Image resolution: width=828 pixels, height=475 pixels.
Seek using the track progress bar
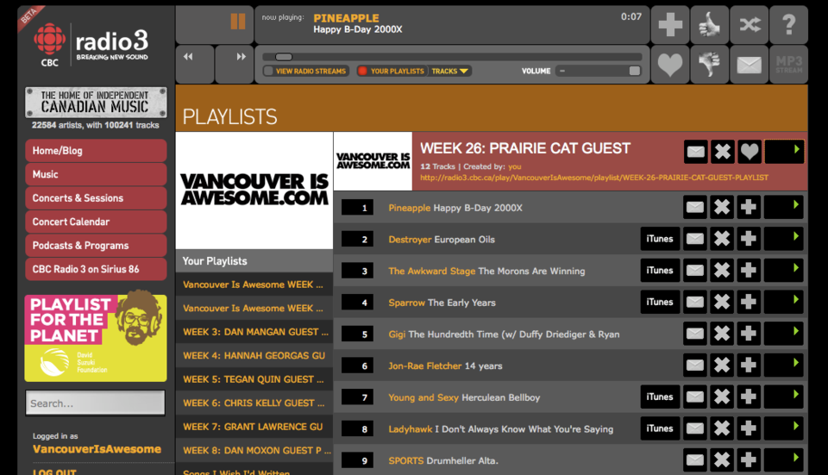(452, 57)
